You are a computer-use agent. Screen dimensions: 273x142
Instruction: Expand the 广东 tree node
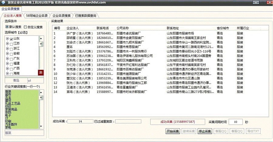[x=7, y=59]
